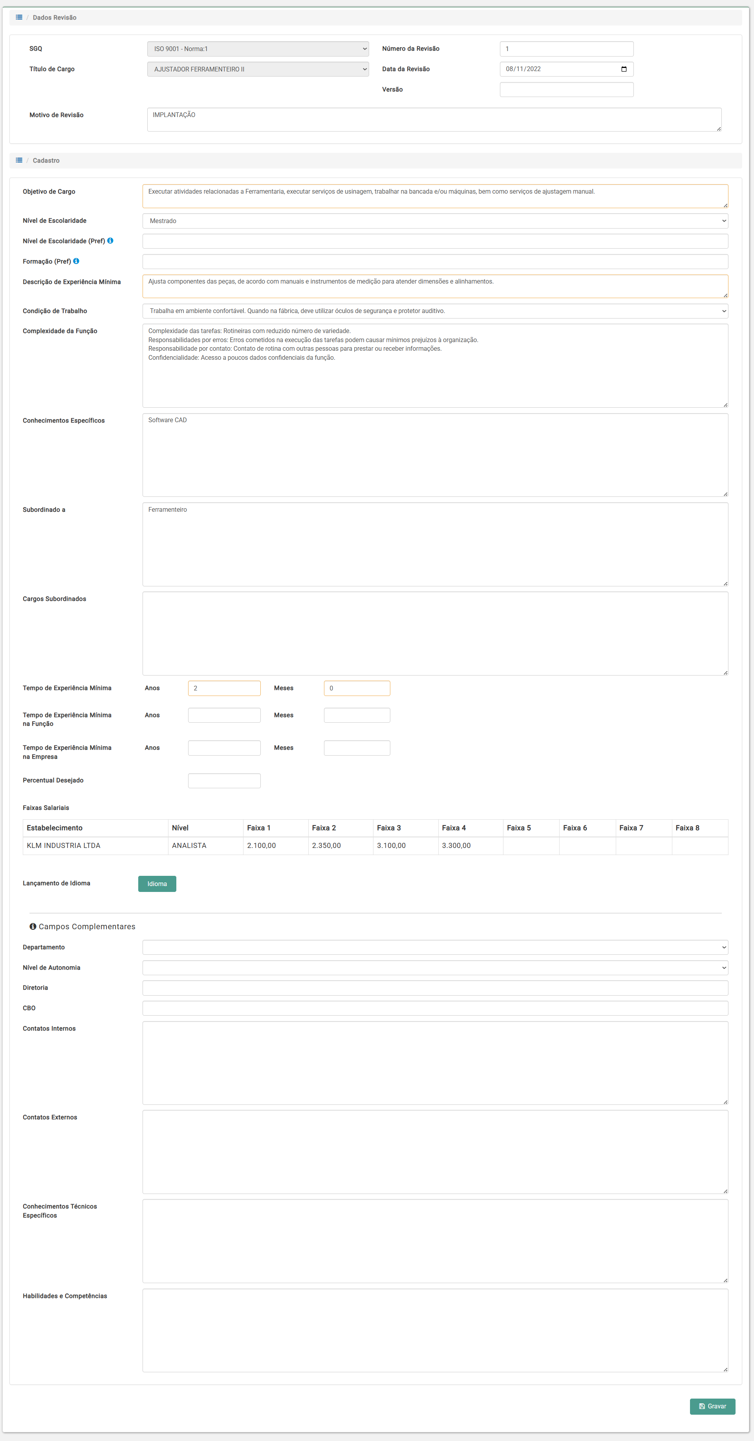The image size is (754, 1441).
Task: Click the list icon beside Dados Revisão
Action: click(x=19, y=17)
